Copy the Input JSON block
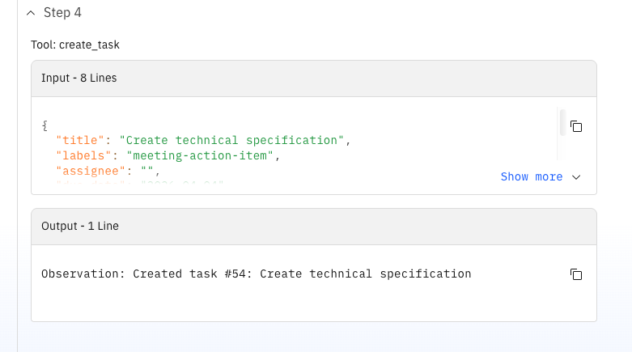The height and width of the screenshot is (352, 632). click(x=576, y=126)
